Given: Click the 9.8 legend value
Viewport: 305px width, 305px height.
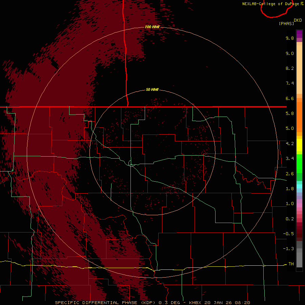Looking at the screenshot, I should (x=290, y=38).
